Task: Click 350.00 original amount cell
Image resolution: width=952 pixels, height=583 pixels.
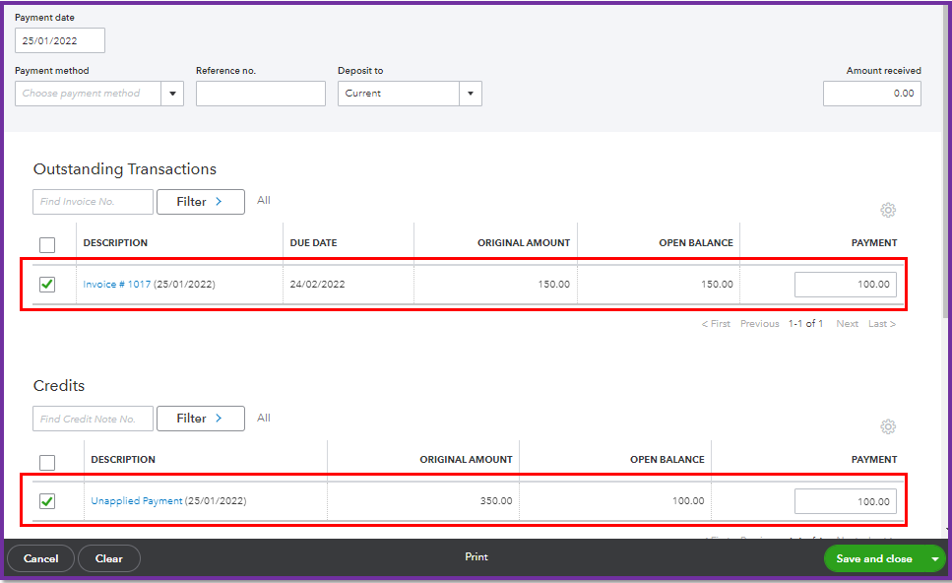Action: [x=496, y=501]
